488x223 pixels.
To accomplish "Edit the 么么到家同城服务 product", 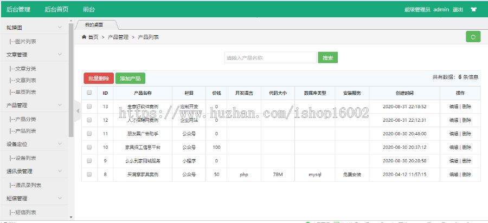I will coord(454,161).
